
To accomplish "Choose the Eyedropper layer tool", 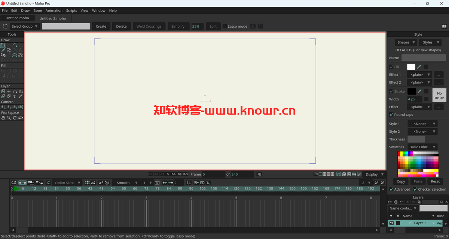I will point(21,96).
